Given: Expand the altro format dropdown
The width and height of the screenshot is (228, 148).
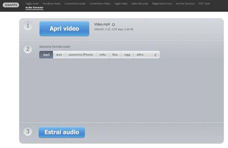Looking at the screenshot, I should (147, 55).
